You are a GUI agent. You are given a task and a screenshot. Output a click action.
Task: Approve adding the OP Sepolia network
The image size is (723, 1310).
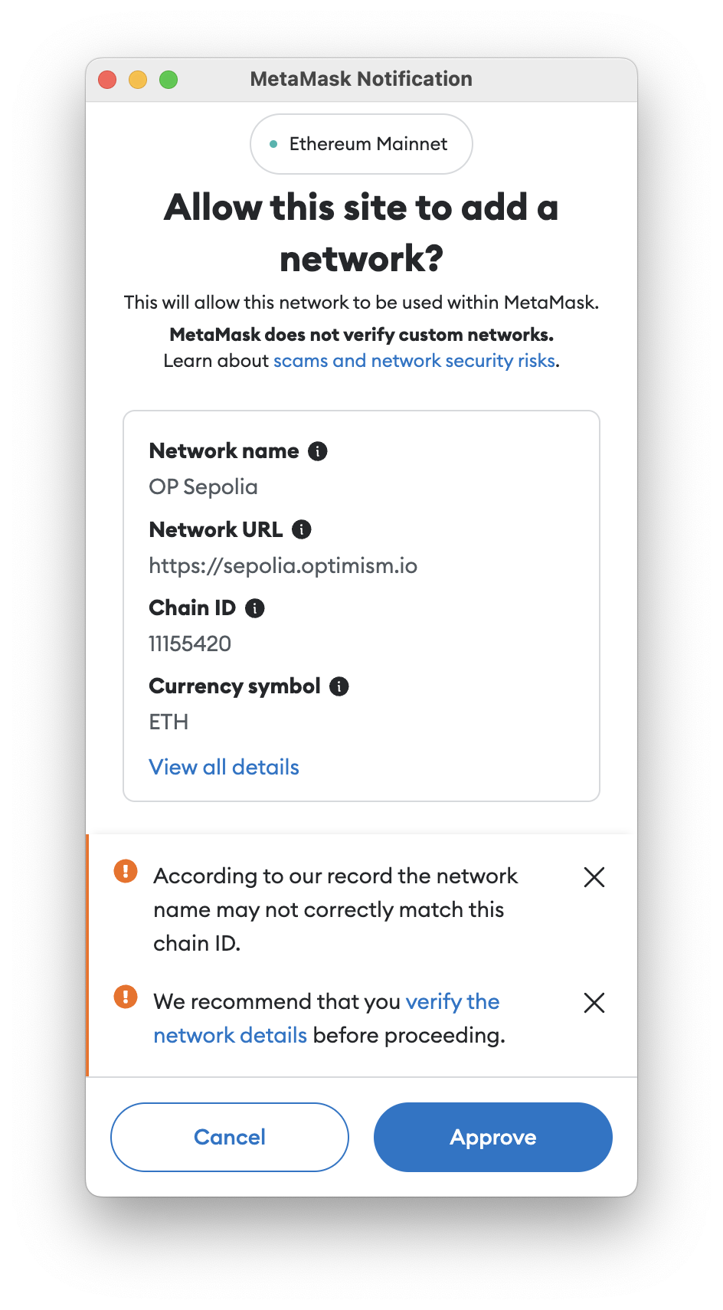492,1137
